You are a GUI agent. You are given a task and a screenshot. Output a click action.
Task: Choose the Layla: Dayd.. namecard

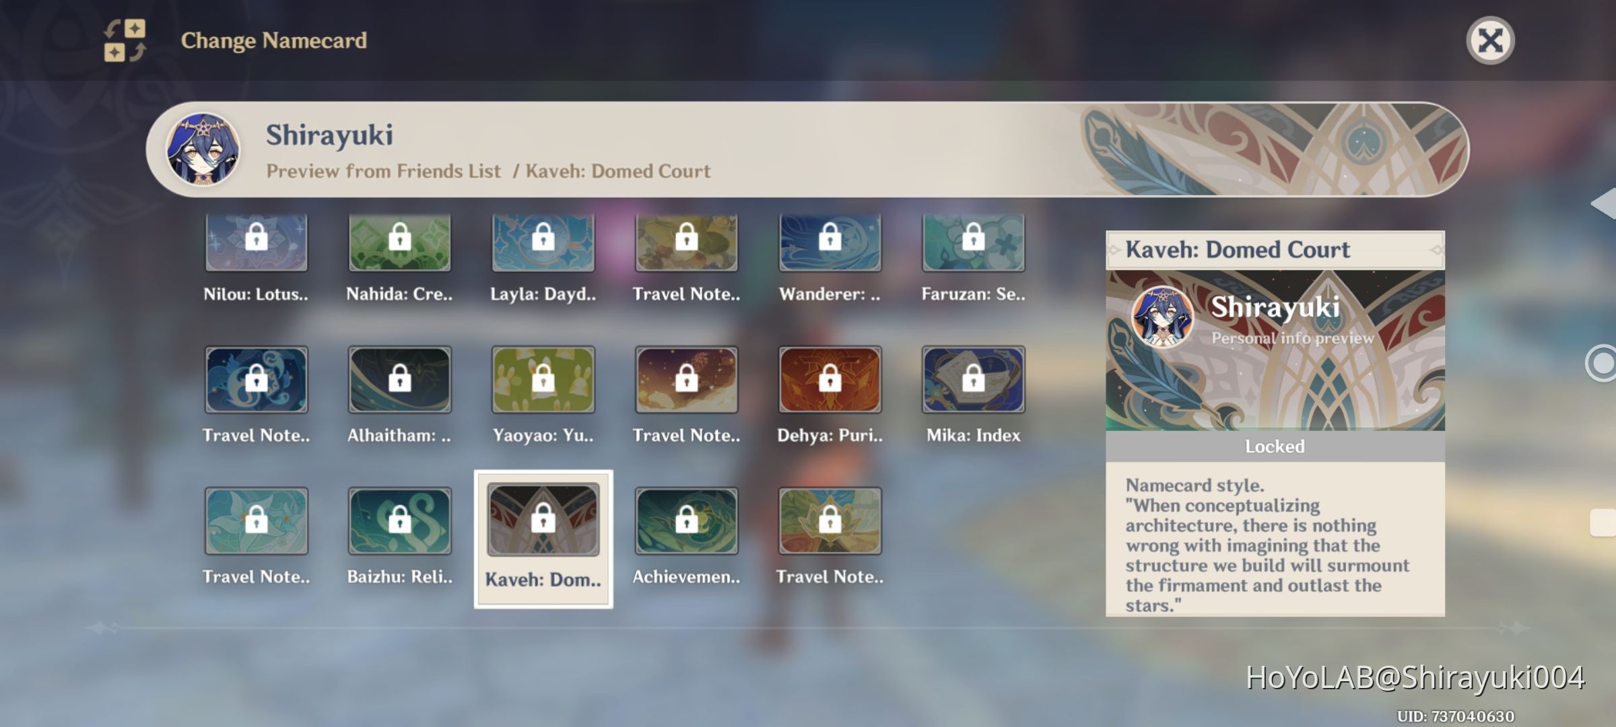(543, 244)
